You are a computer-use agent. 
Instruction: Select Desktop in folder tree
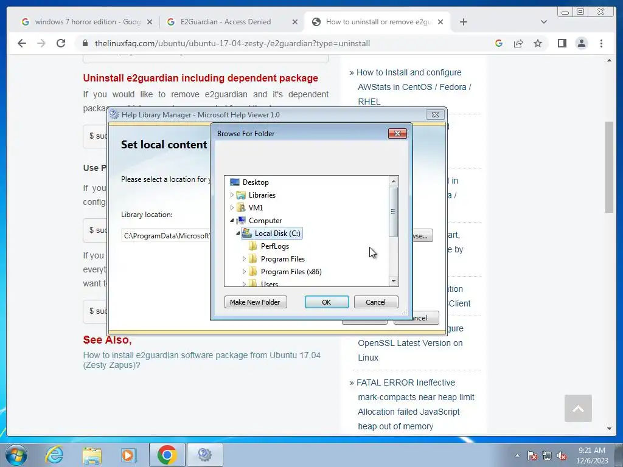coord(256,182)
